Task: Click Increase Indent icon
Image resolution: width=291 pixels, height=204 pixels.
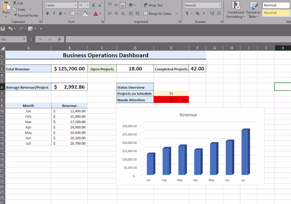Action: pyautogui.click(x=138, y=14)
